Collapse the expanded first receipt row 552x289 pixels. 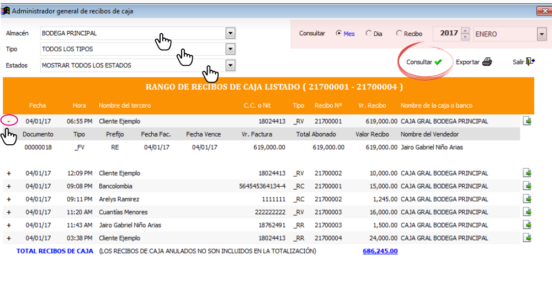click(9, 121)
